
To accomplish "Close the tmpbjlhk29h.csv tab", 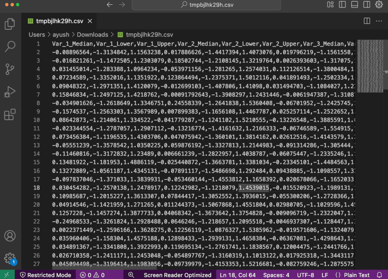I will click(90, 21).
